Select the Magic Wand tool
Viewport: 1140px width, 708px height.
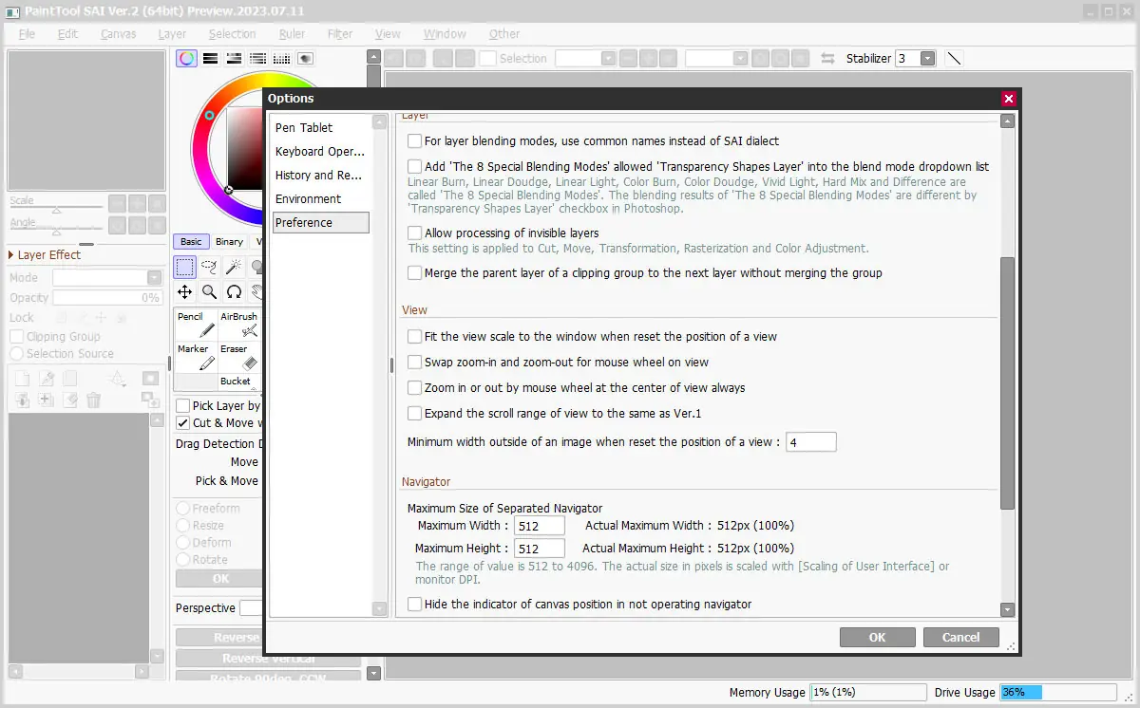click(x=233, y=268)
